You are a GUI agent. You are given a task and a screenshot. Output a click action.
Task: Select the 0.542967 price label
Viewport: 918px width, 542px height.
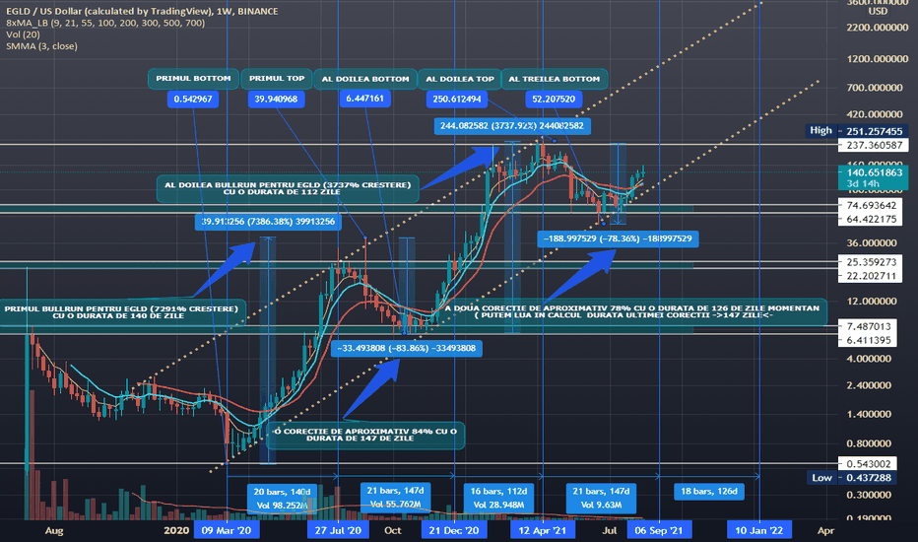tap(193, 99)
